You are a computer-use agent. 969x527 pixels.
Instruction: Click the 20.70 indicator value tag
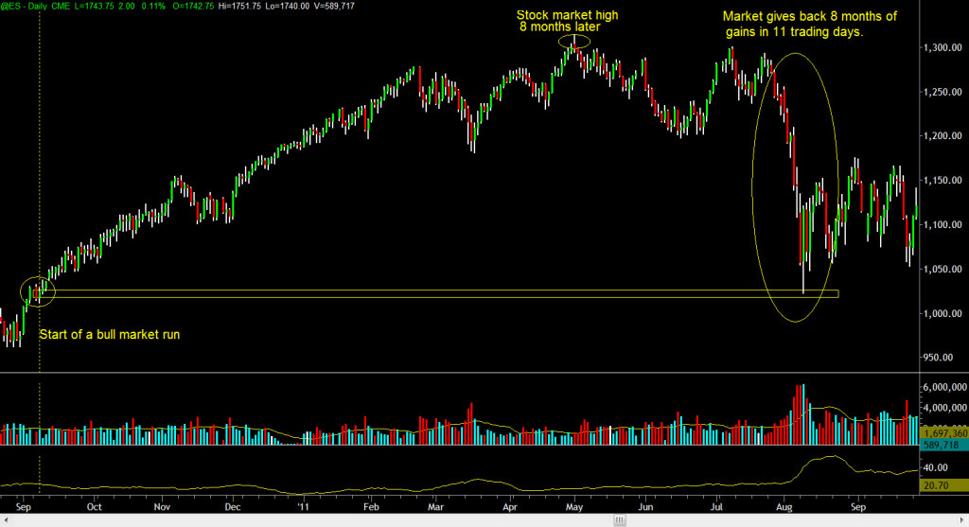(x=938, y=484)
